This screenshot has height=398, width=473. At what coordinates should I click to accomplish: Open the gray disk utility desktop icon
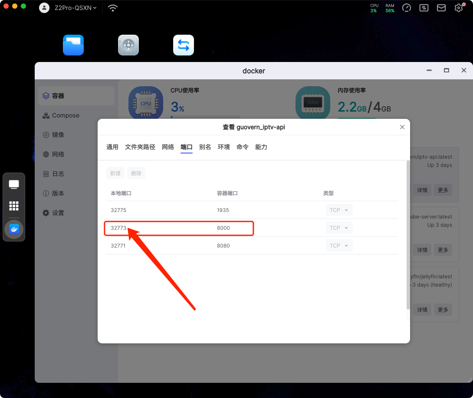128,45
